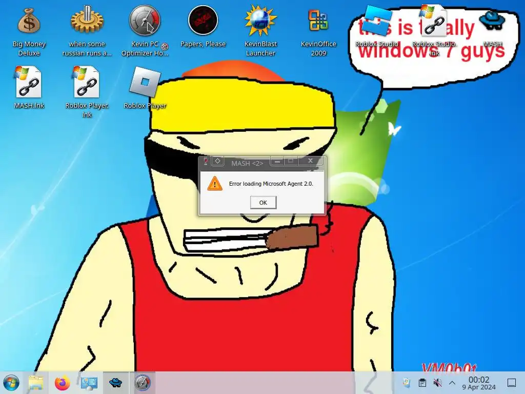
Task: Open the Windows 7 style start menu
Action: click(11, 383)
